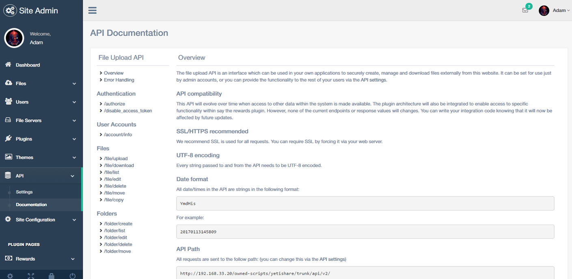Open the /folder/delete endpoint link
Viewport: 572px width, 279px height.
coord(118,244)
